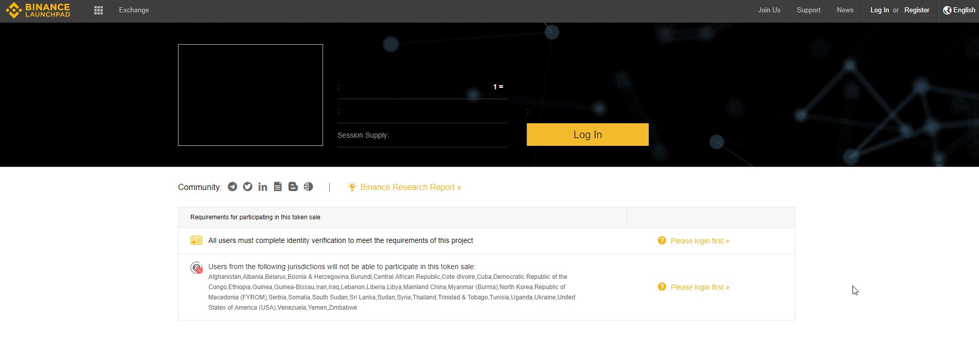979x359 pixels.
Task: Click the globe icon next to English
Action: (x=947, y=10)
